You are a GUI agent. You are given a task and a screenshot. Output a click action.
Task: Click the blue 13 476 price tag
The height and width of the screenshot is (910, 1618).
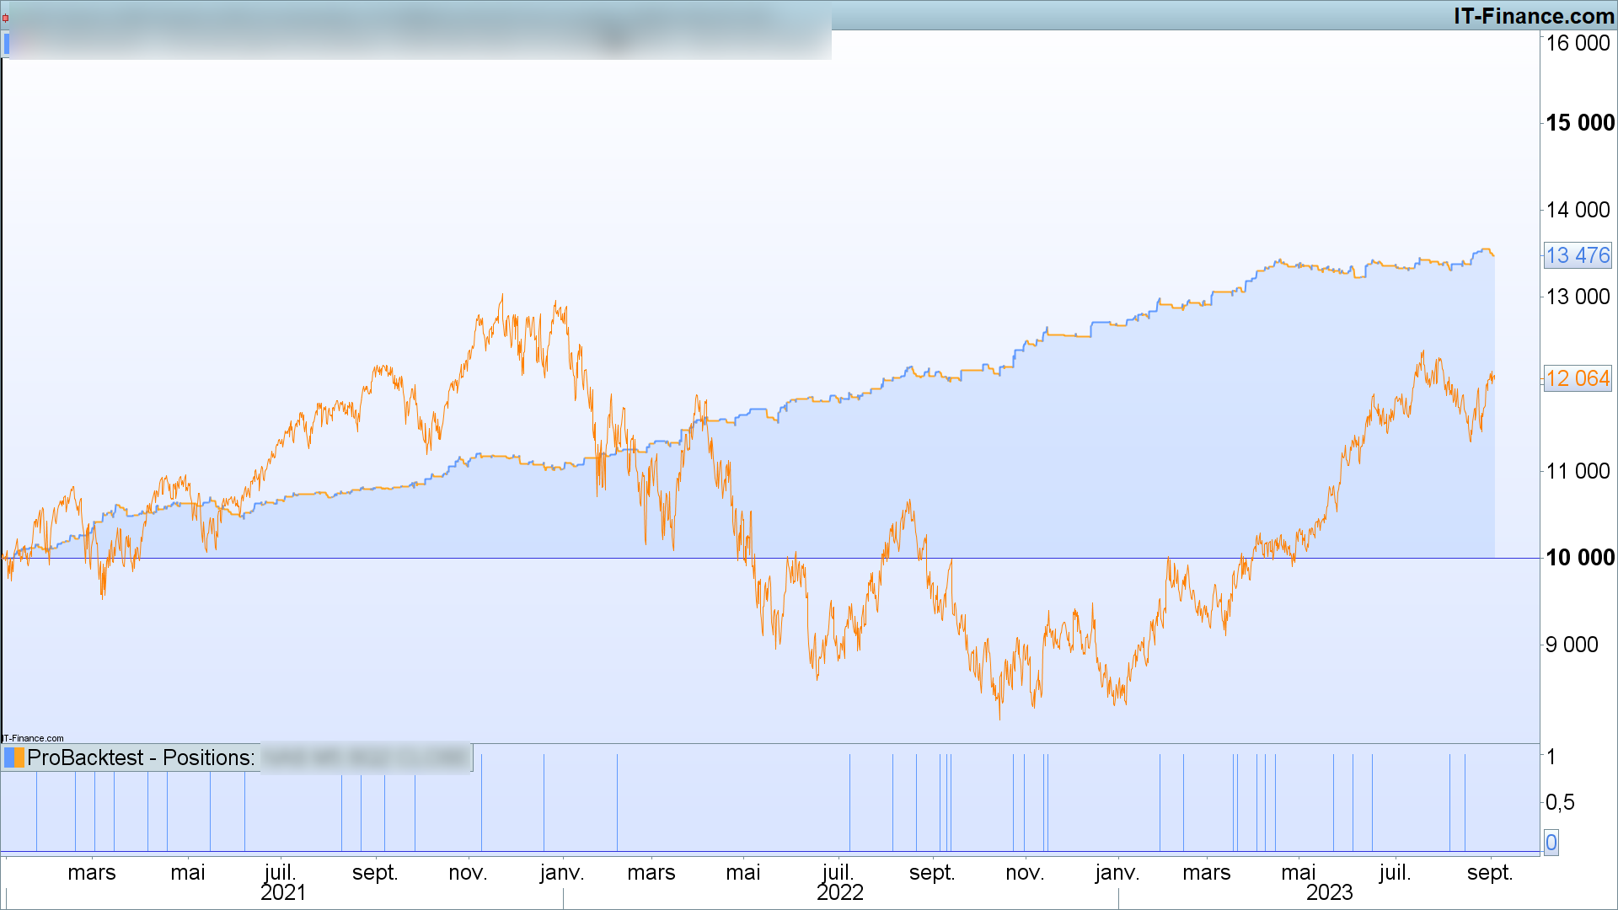[x=1578, y=255]
